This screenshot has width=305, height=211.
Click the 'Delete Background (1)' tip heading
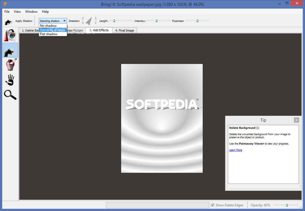tap(244, 128)
